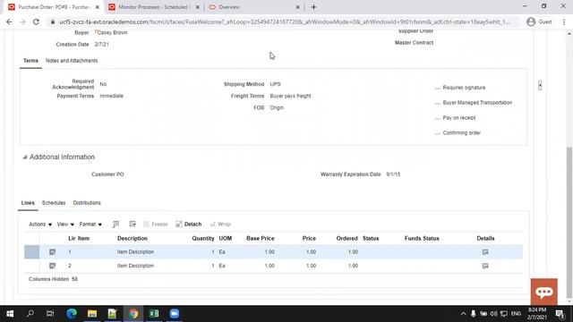This screenshot has height=322, width=573.
Task: Open Windows Start menu
Action: point(10,314)
